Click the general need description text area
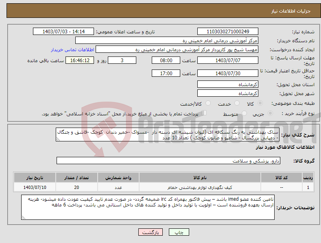This screenshot has height=243, width=321. (168, 135)
